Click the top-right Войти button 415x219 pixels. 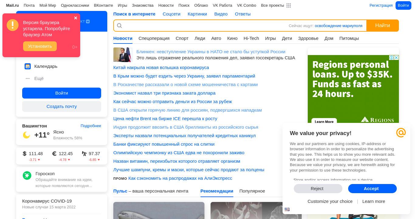point(403,5)
